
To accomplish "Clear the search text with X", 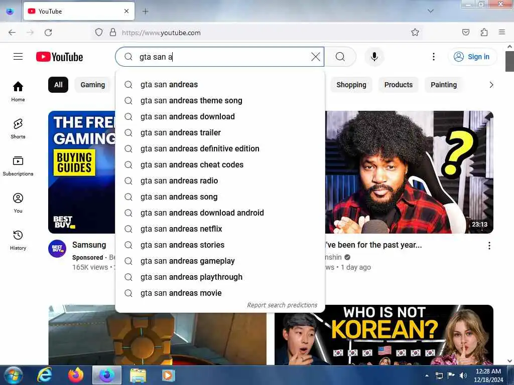I will [315, 57].
